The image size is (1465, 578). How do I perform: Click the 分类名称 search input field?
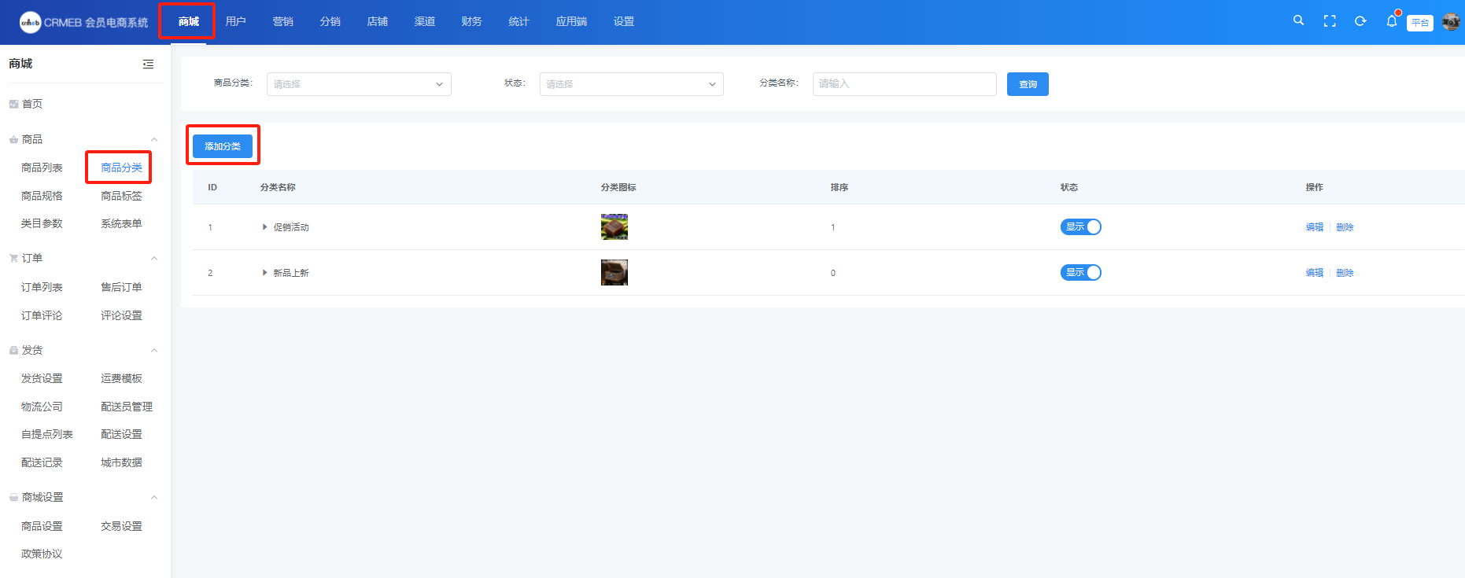point(904,84)
